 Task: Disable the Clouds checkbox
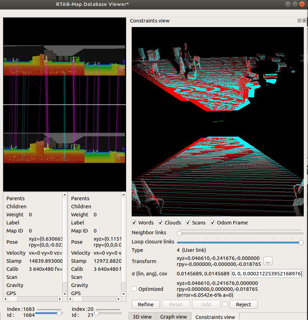[x=161, y=223]
